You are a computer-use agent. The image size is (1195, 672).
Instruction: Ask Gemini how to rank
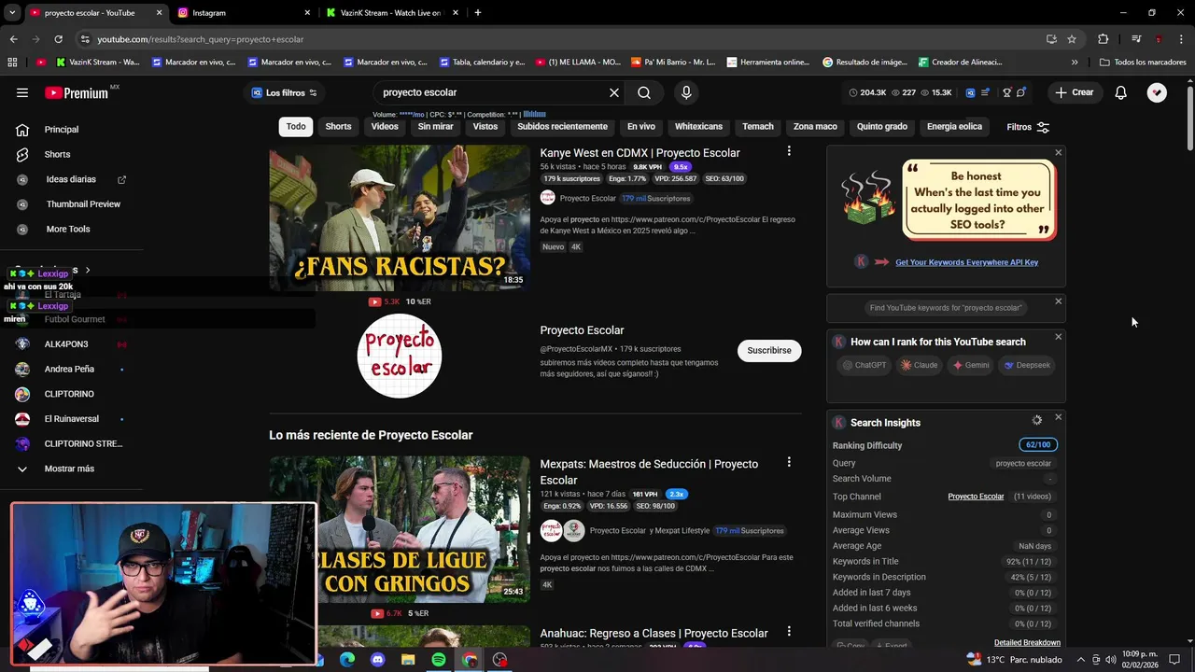click(971, 365)
